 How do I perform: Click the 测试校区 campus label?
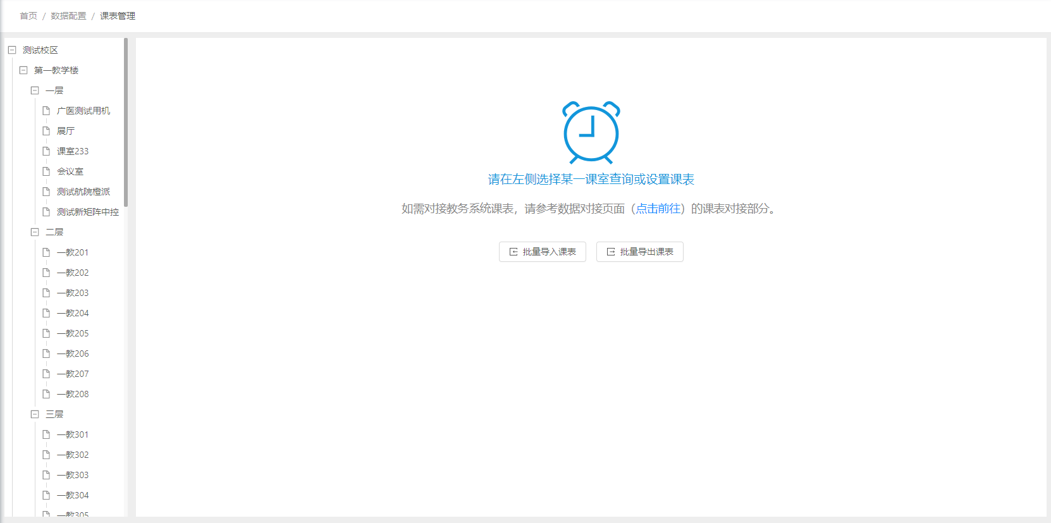point(40,50)
